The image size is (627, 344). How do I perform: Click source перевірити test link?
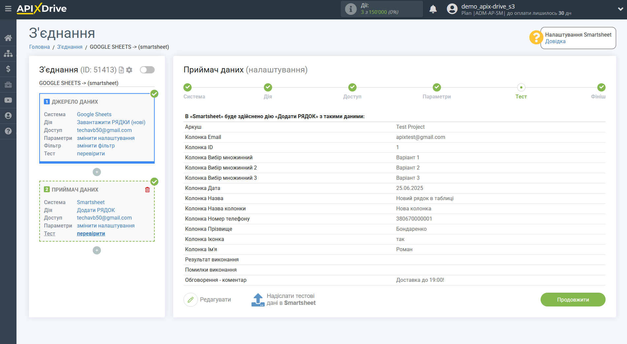91,153
